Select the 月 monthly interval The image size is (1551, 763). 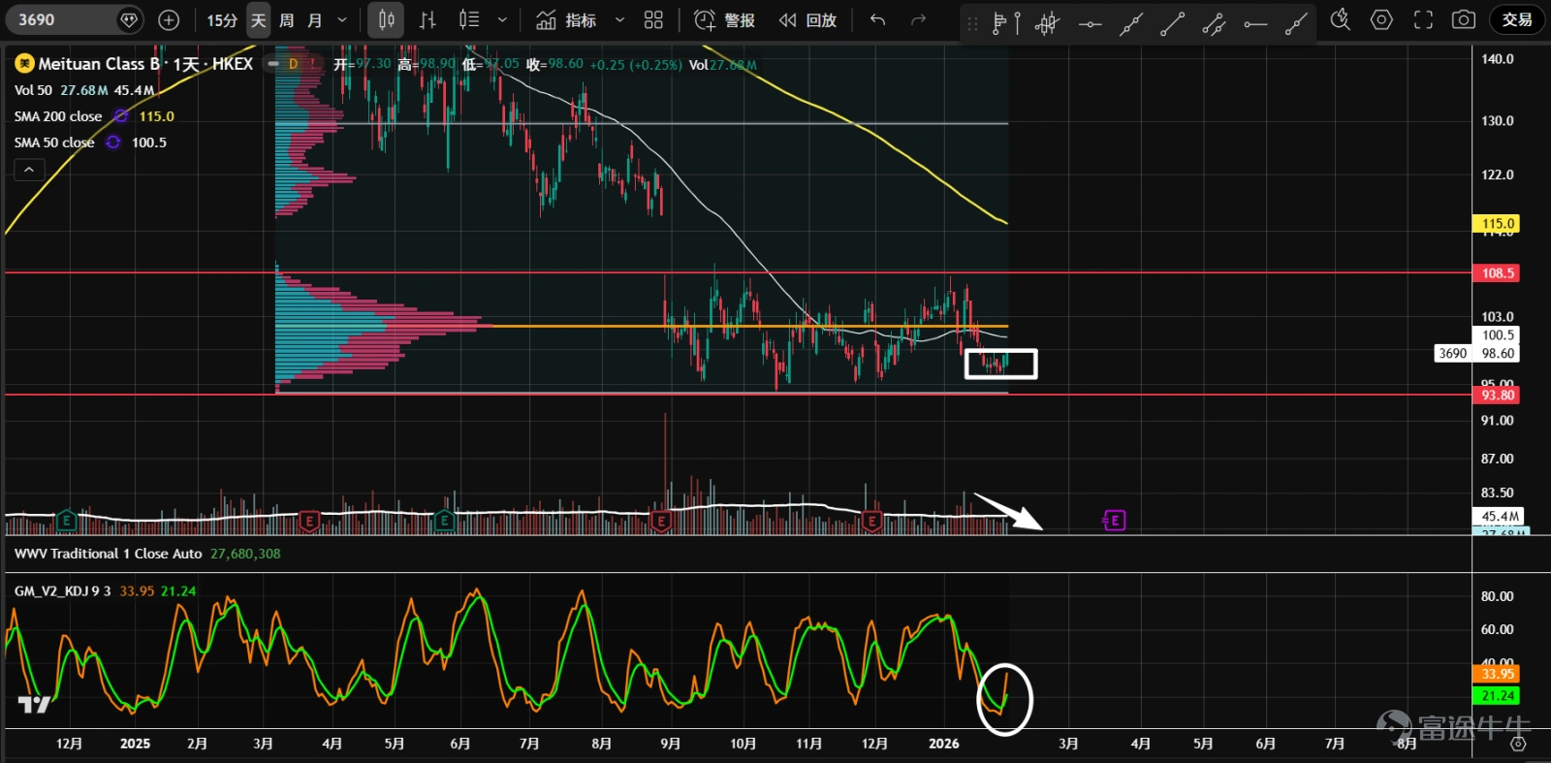pyautogui.click(x=315, y=19)
